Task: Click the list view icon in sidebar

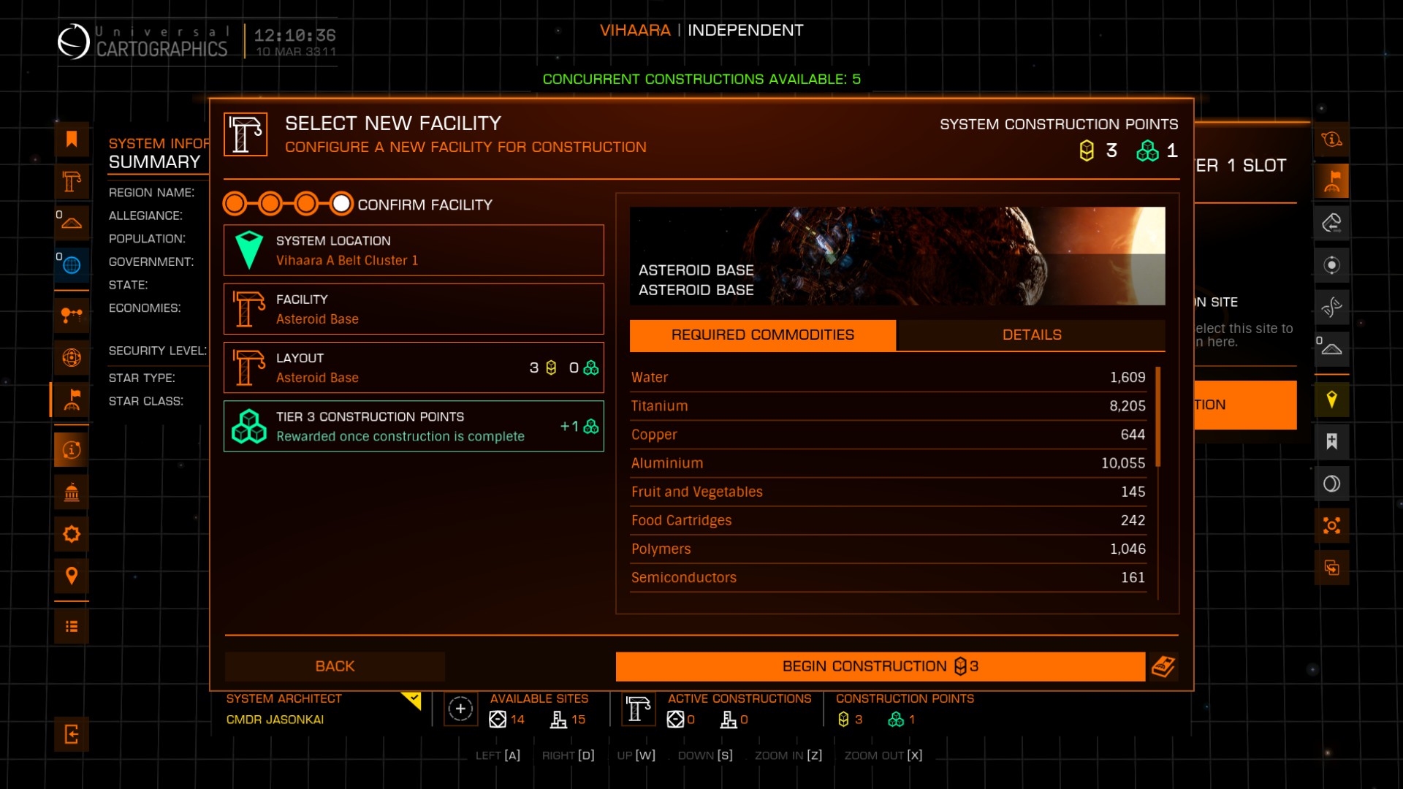Action: [x=72, y=627]
